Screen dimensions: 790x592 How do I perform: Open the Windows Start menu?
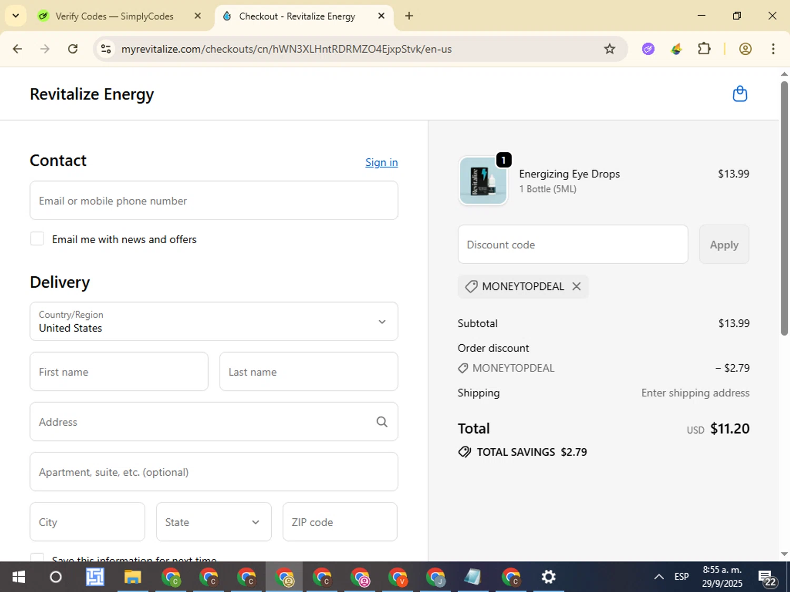[18, 577]
